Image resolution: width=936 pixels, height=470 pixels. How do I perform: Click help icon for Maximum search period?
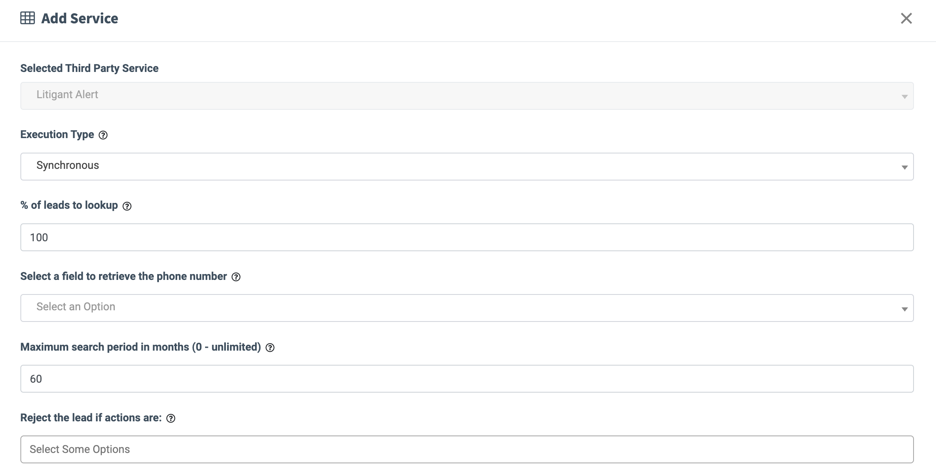pos(270,348)
